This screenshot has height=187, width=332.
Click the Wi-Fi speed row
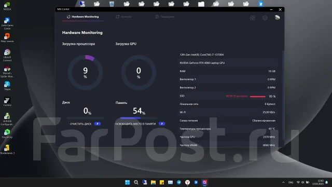point(228,112)
